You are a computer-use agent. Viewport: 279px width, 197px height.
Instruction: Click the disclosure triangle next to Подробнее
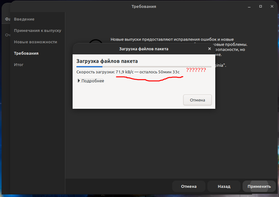click(79, 81)
